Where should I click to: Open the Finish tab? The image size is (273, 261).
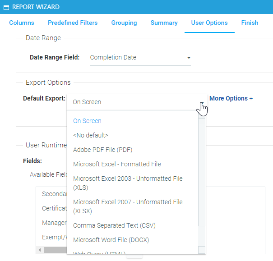[x=250, y=23]
